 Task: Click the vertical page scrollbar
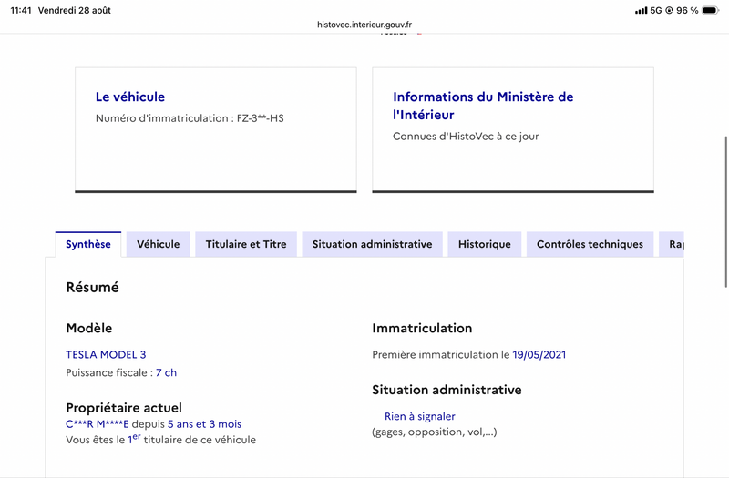725,212
